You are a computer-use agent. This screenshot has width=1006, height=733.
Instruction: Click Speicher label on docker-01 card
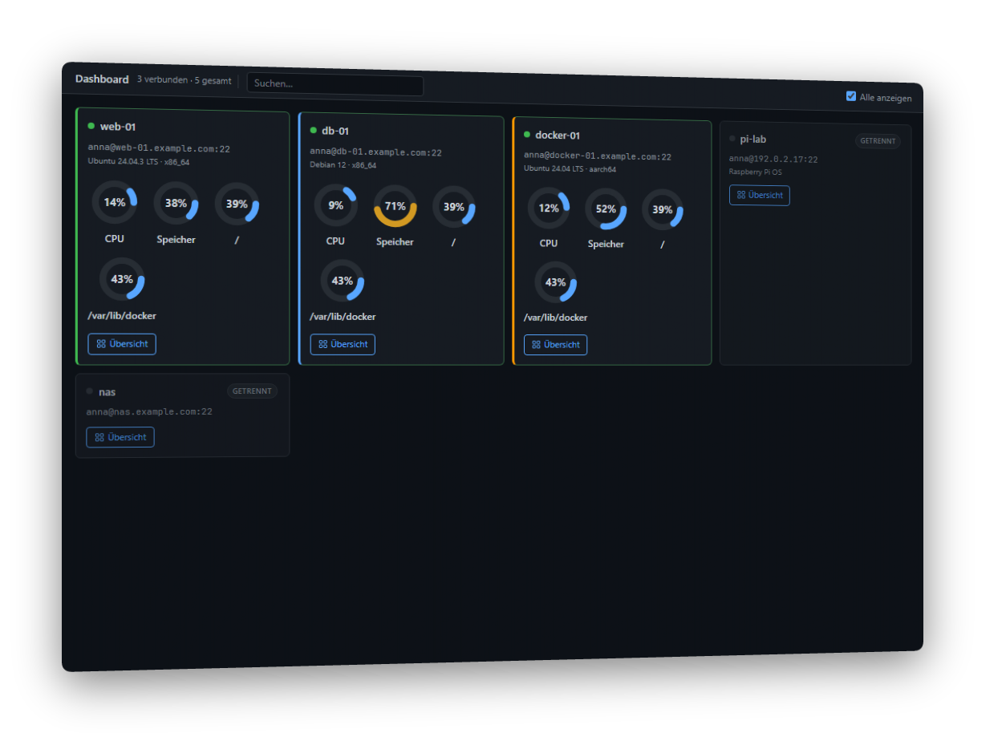(606, 245)
